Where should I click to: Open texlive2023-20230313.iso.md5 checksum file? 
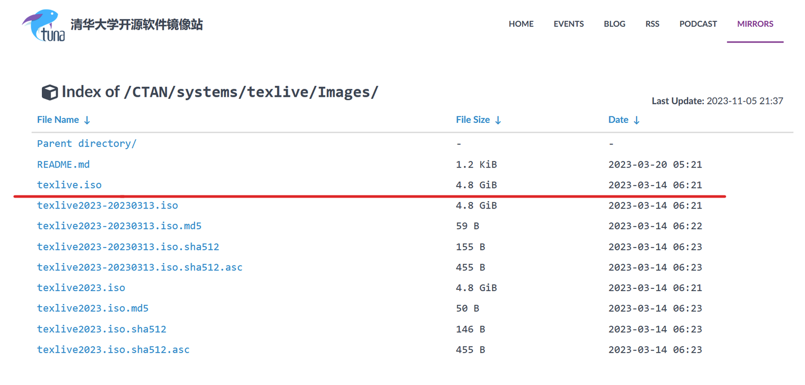click(x=119, y=226)
